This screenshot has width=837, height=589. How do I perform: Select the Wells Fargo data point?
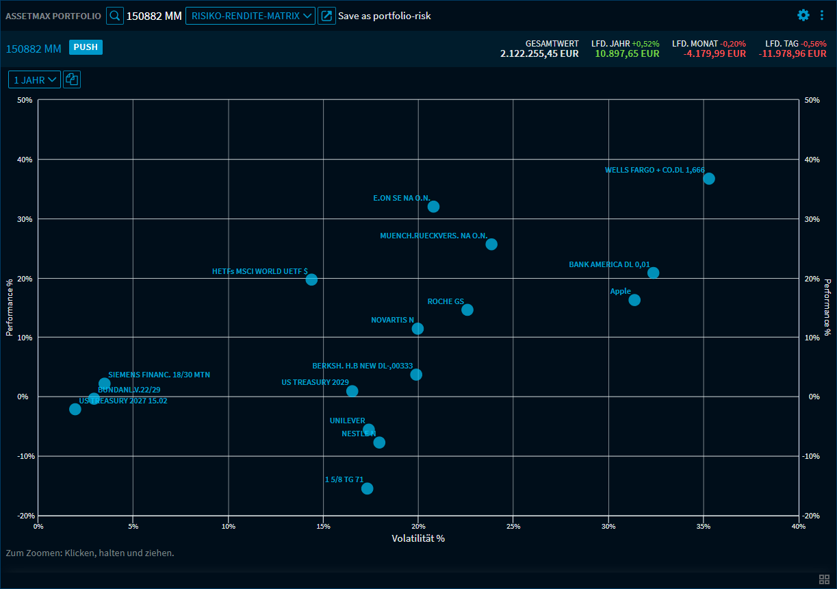tap(708, 179)
